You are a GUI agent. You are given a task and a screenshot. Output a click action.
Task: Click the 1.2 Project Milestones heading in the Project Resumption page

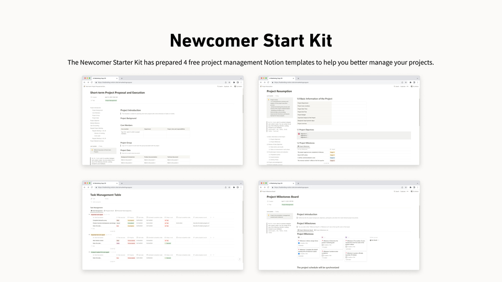click(x=306, y=143)
